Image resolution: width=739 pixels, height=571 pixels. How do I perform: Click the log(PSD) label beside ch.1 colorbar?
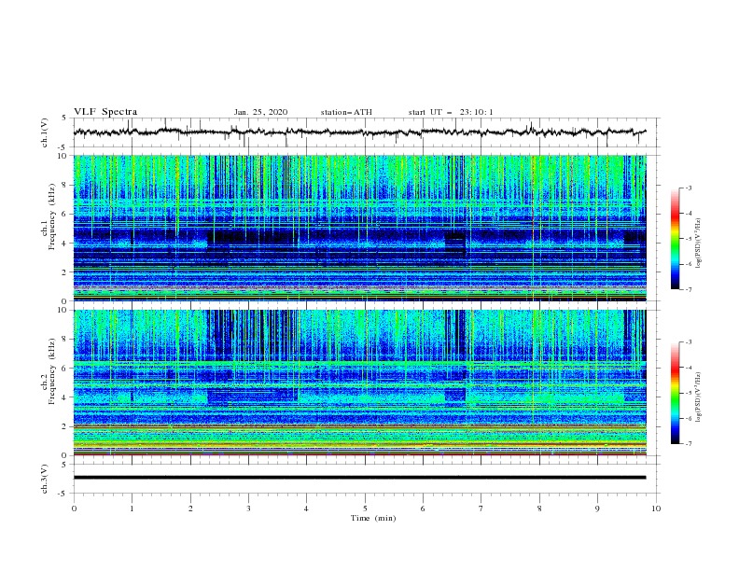pos(699,244)
